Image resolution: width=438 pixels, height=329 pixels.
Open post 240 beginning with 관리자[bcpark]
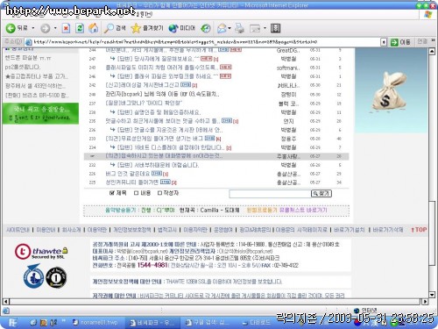(x=162, y=94)
